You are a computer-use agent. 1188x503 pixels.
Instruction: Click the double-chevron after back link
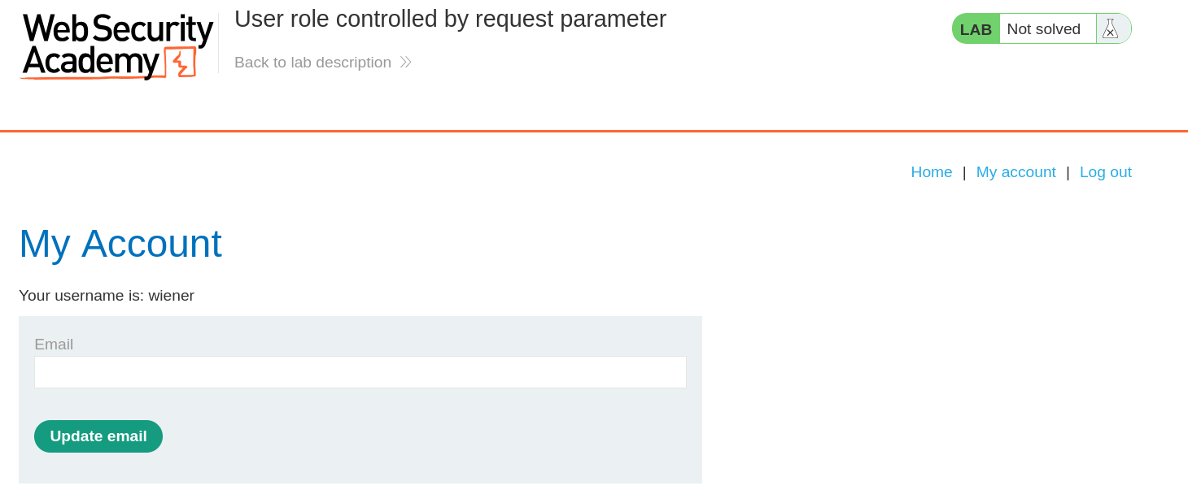coord(405,62)
